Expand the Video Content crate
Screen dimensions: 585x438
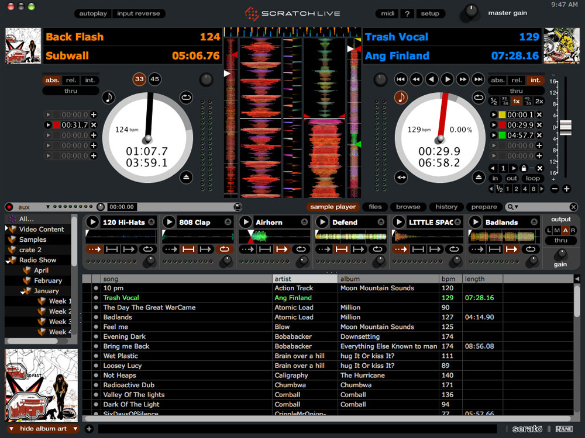click(6, 229)
